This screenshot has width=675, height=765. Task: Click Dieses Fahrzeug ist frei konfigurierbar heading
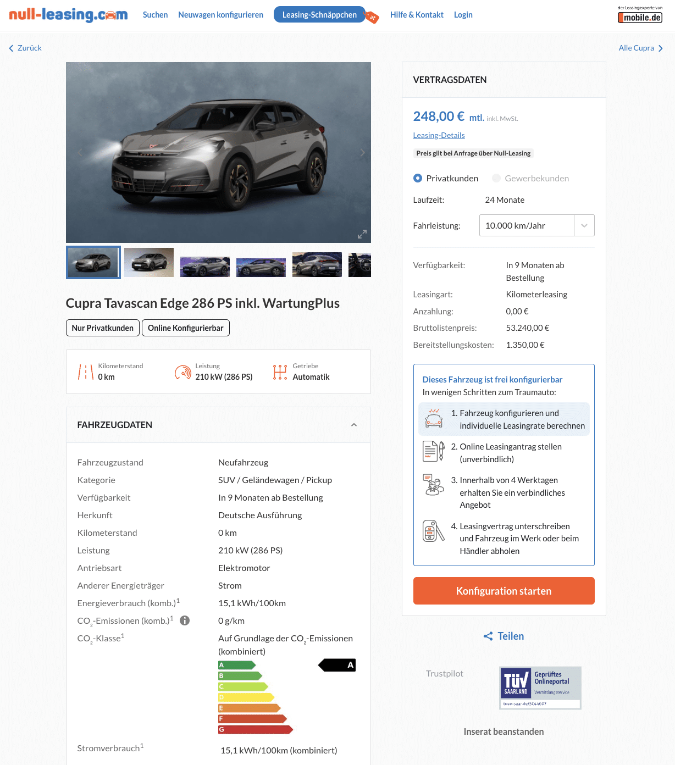point(492,379)
